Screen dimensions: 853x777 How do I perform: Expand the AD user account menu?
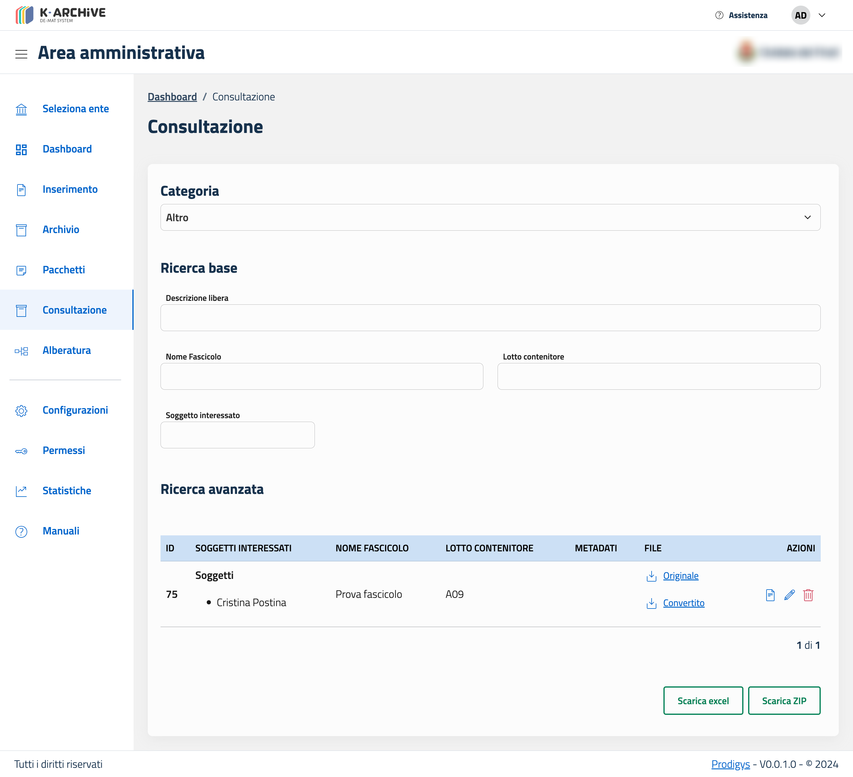822,15
